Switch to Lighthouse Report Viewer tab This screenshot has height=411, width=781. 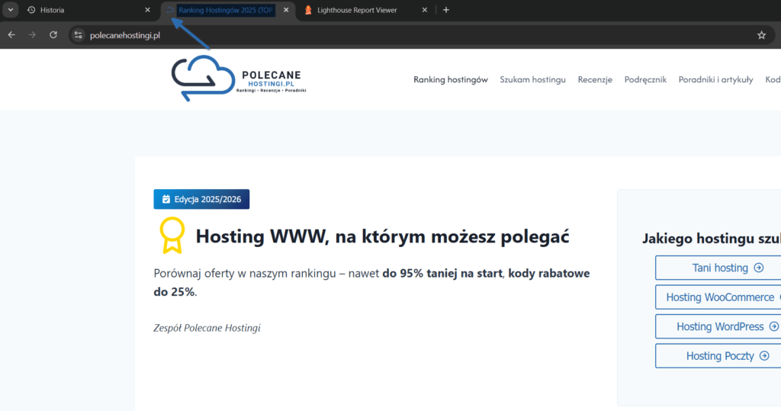click(366, 10)
